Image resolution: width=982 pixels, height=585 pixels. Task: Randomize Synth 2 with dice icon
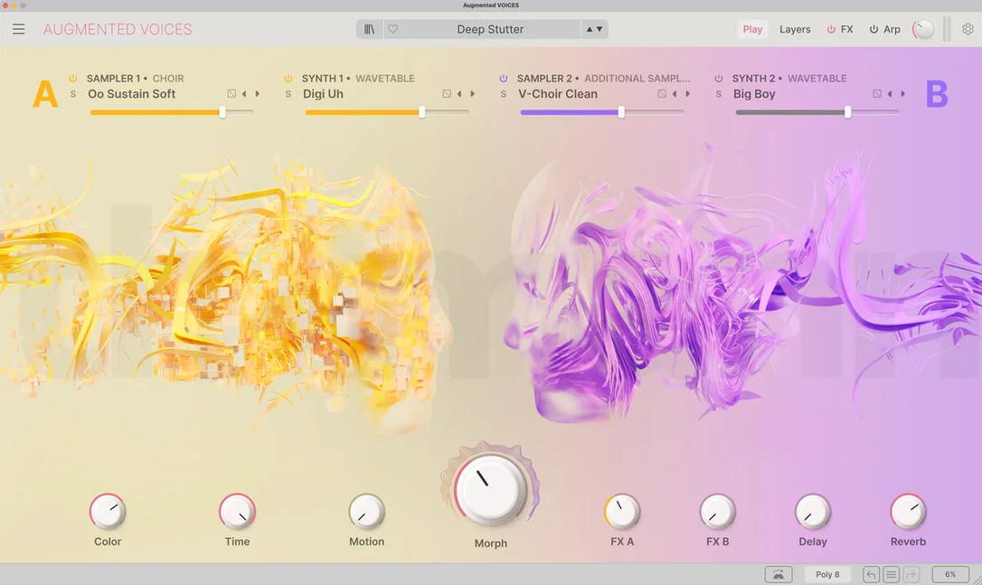(877, 94)
